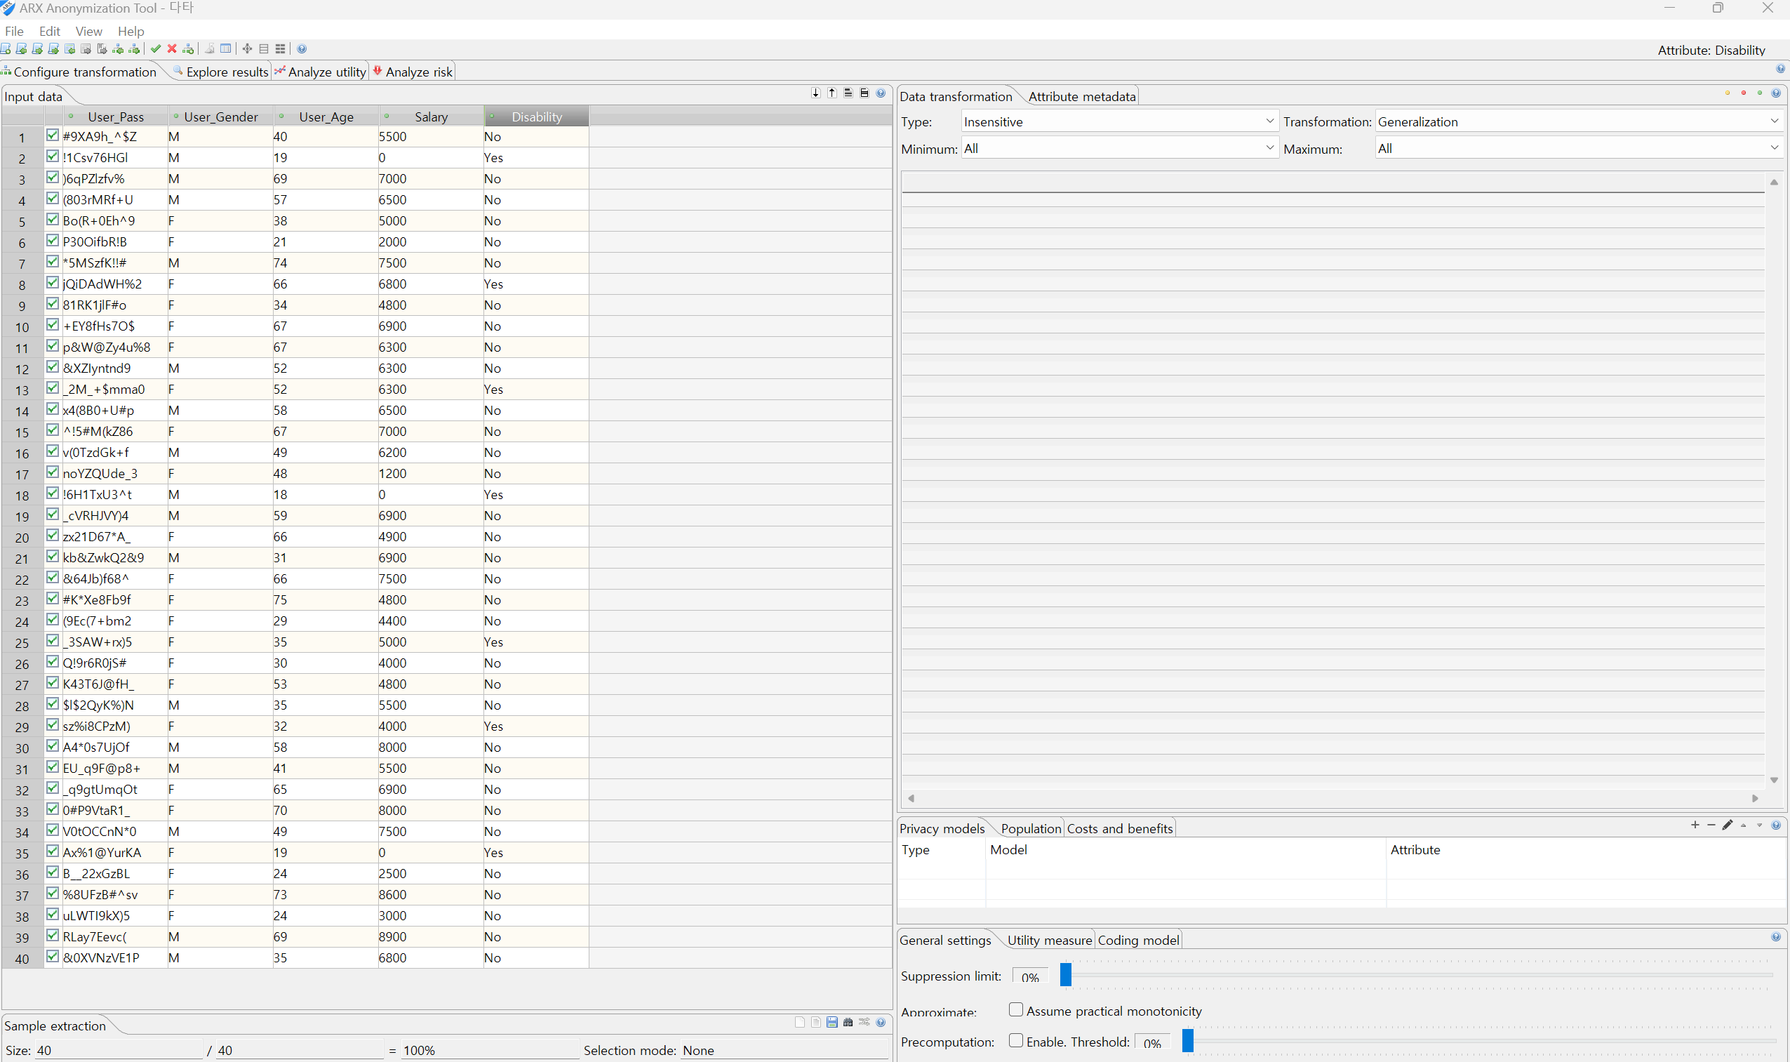The image size is (1790, 1062).
Task: Toggle Precomputation Enable checkbox
Action: click(1015, 1040)
